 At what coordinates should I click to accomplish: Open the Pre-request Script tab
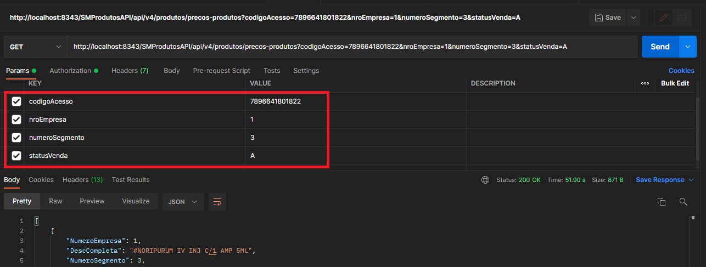[x=221, y=71]
